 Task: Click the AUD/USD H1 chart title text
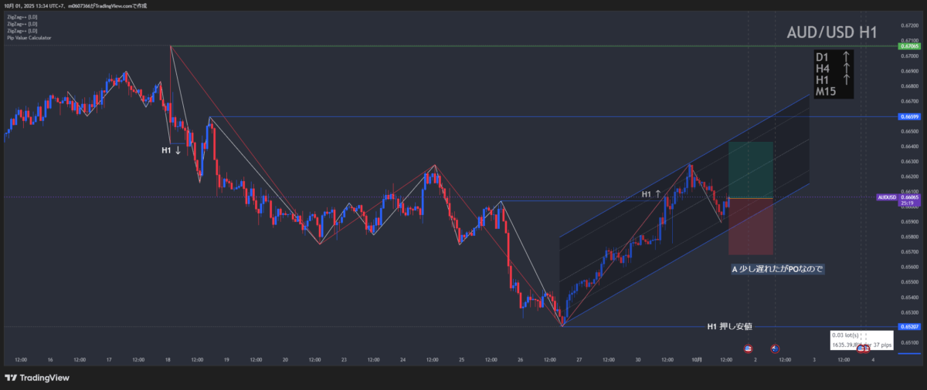coord(830,33)
